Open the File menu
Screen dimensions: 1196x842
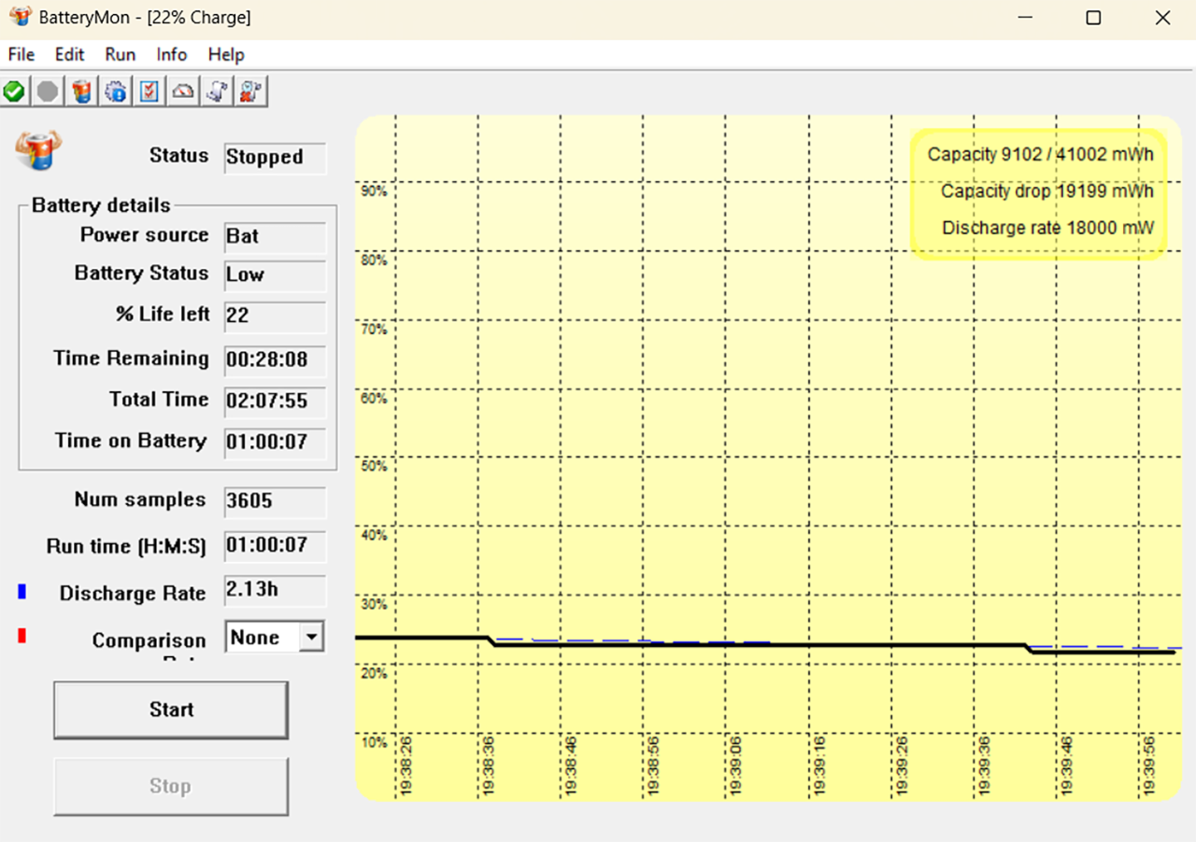[x=21, y=54]
